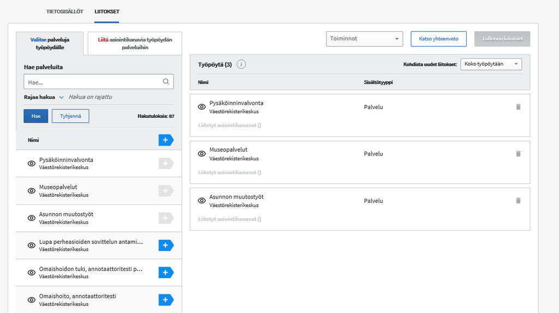Image resolution: width=559 pixels, height=313 pixels.
Task: Remove Museopalvelut from työpöytä with trash icon
Action: (519, 153)
